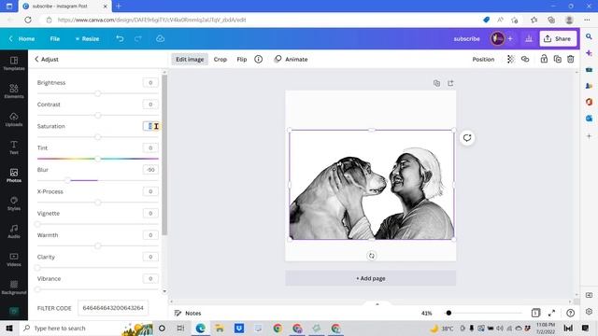Open the Resize dropdown
598x336 pixels.
[87, 39]
